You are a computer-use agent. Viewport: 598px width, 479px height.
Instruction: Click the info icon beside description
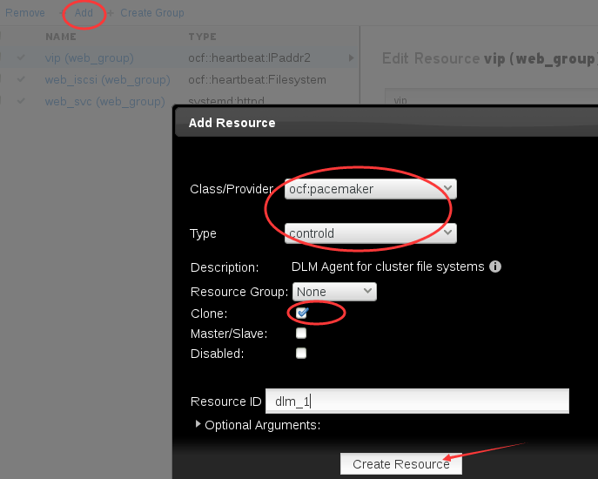pos(495,266)
